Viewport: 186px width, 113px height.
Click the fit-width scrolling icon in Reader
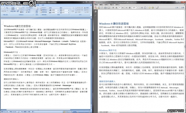click(x=142, y=8)
